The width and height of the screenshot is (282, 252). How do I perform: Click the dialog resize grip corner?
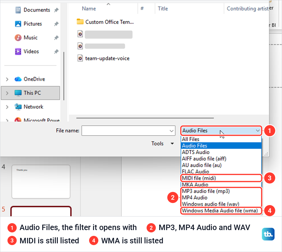pos(266,154)
